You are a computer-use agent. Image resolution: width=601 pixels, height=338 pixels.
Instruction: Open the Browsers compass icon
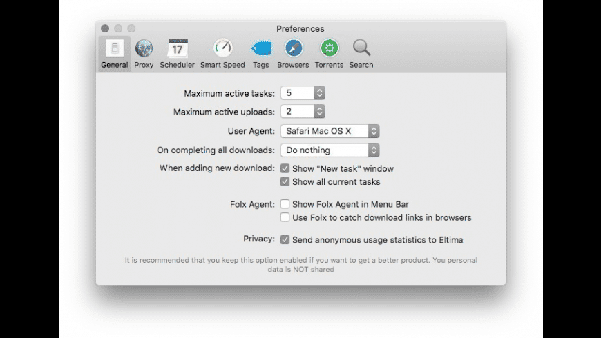coord(294,48)
